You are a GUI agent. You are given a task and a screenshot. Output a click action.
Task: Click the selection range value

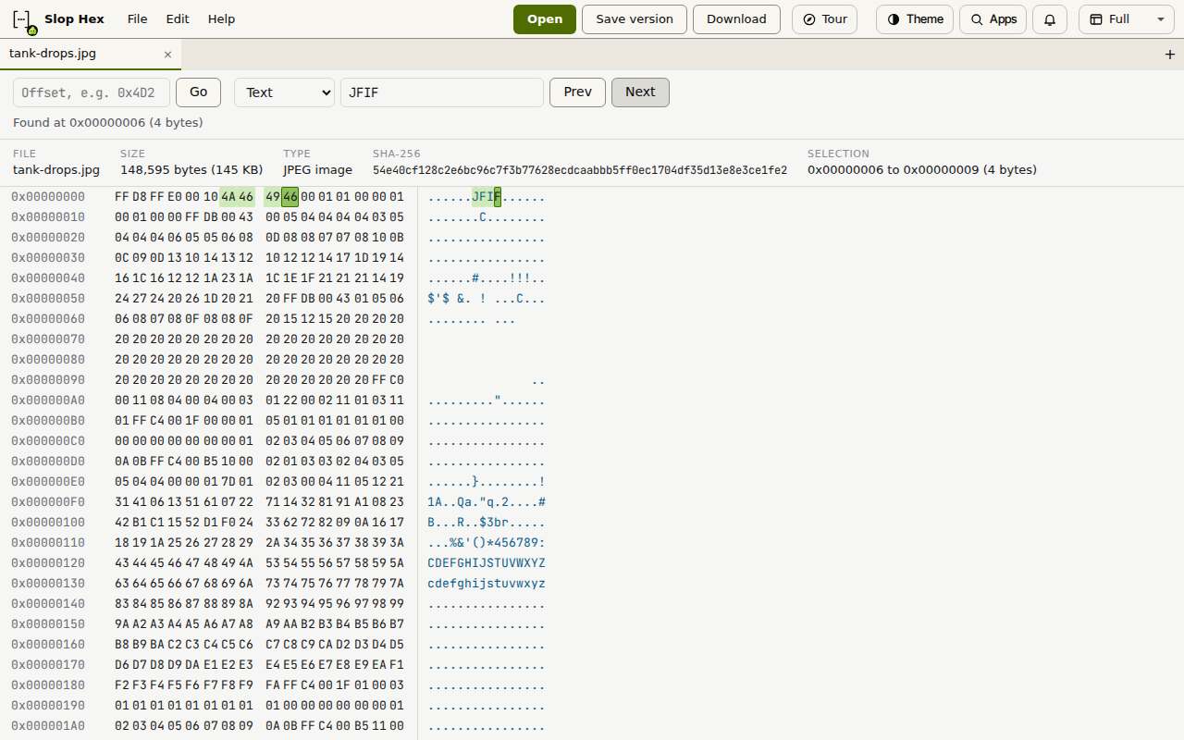[922, 170]
